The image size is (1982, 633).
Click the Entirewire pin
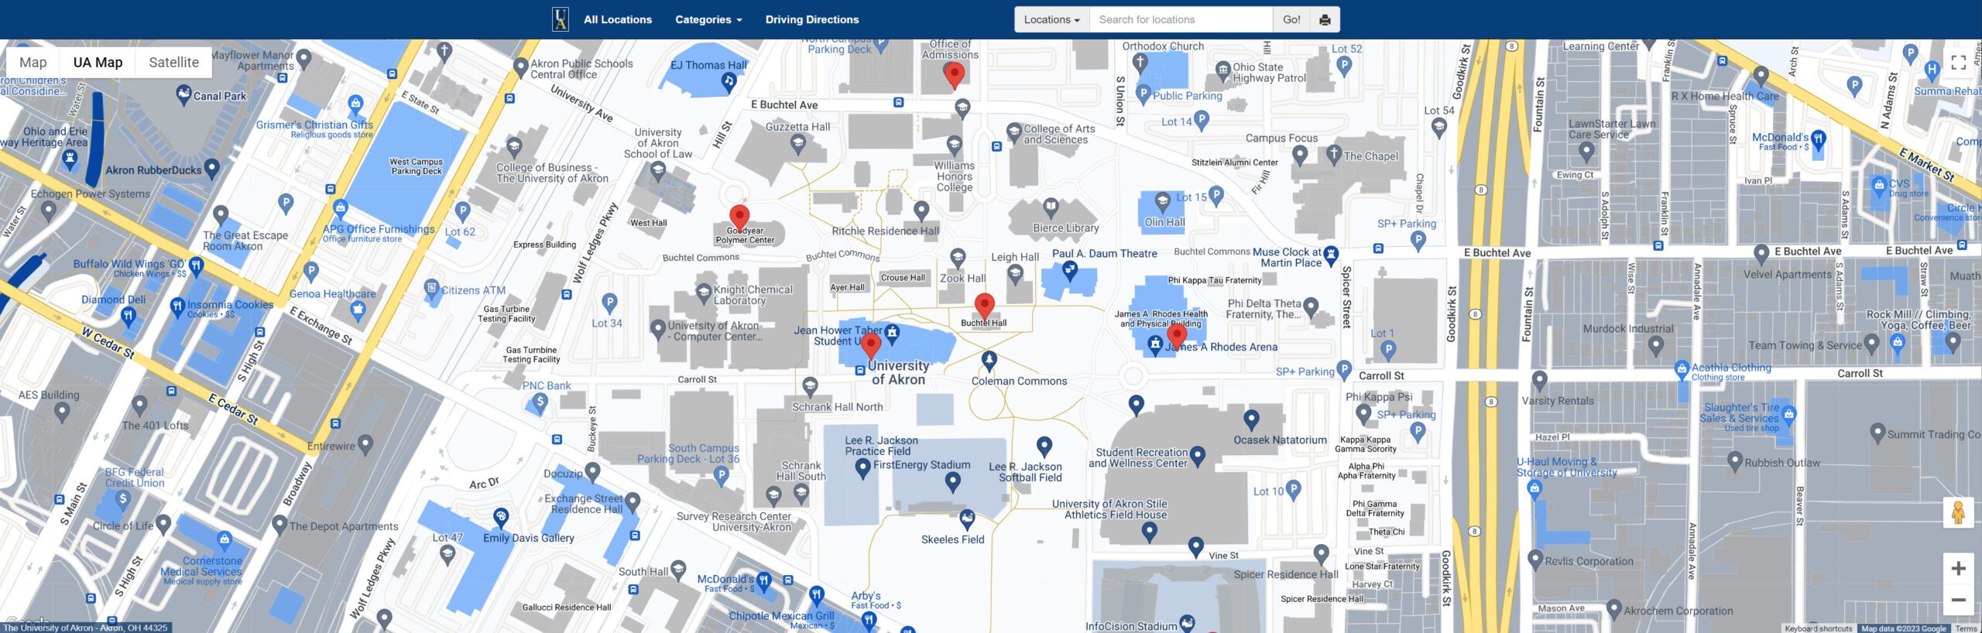coord(365,444)
